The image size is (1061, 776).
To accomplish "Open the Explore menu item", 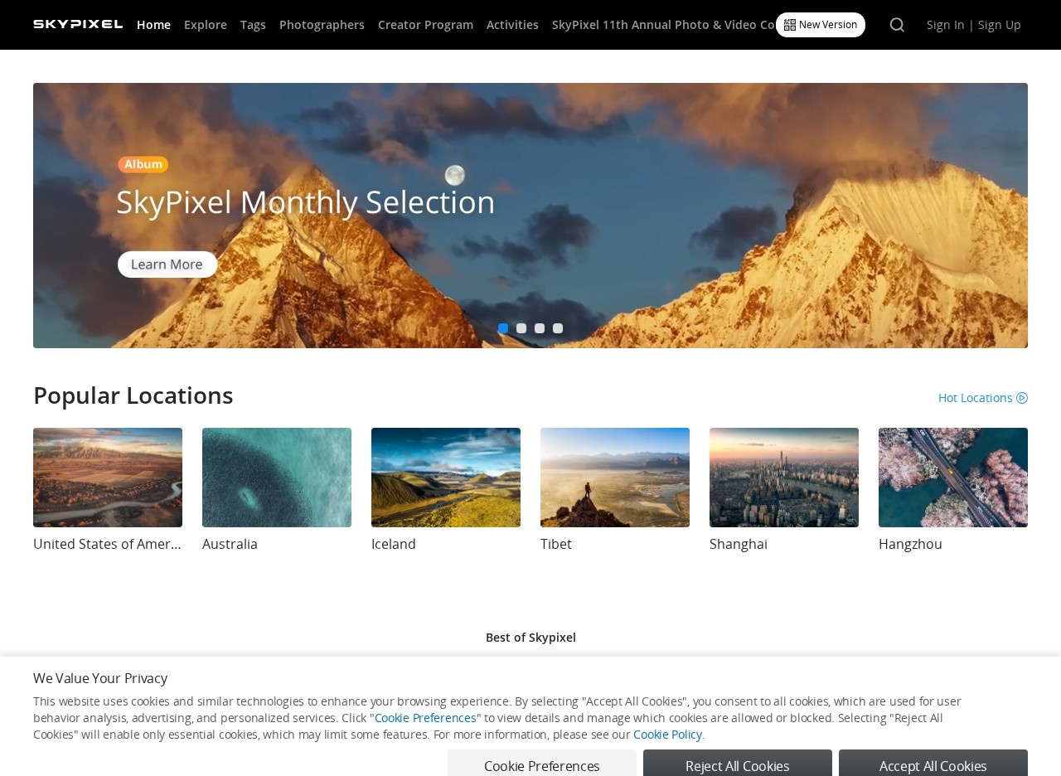I will click(x=206, y=25).
